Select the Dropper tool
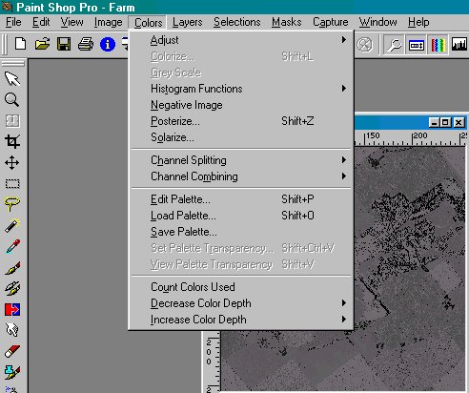This screenshot has width=469, height=393. 12,246
